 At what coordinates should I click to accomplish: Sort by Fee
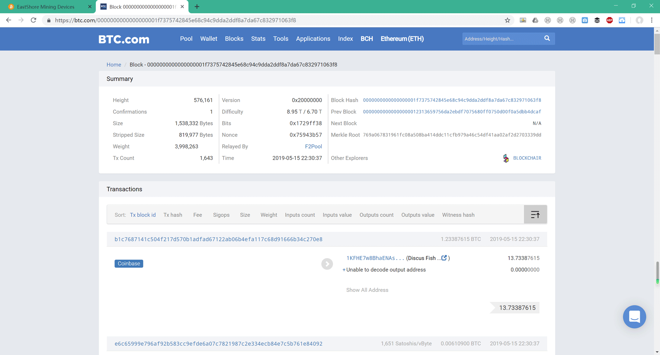pyautogui.click(x=198, y=215)
